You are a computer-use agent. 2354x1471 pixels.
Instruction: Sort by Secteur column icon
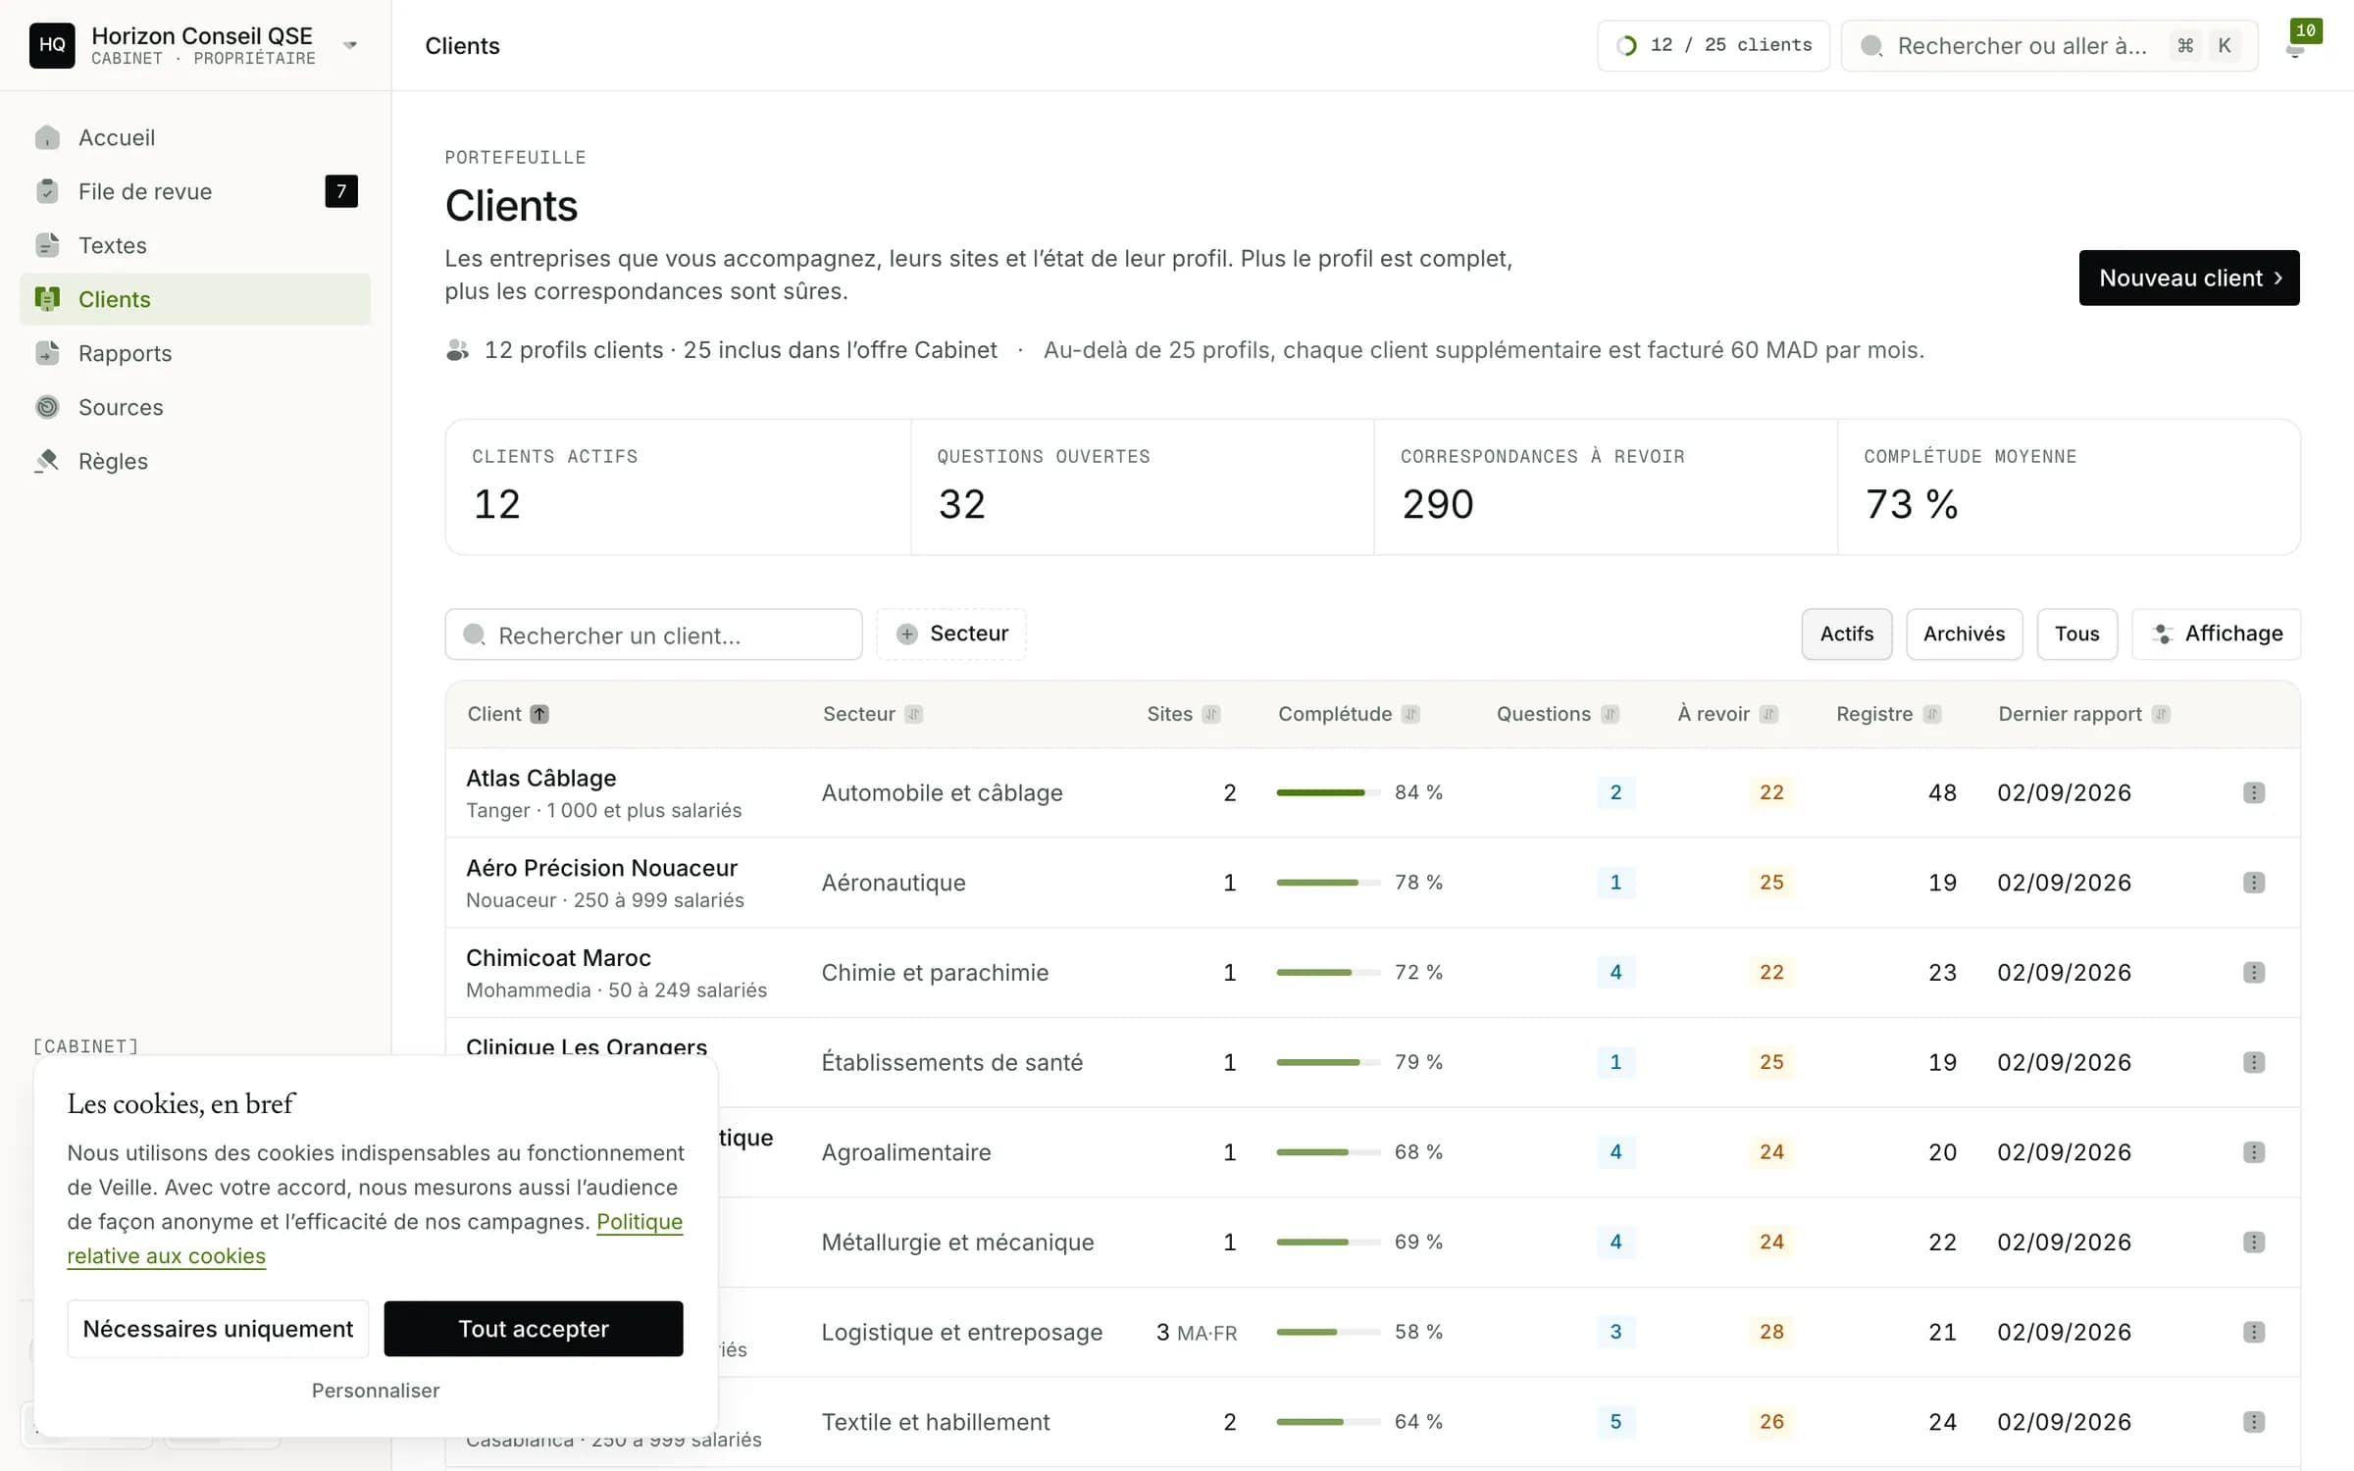[x=914, y=714]
